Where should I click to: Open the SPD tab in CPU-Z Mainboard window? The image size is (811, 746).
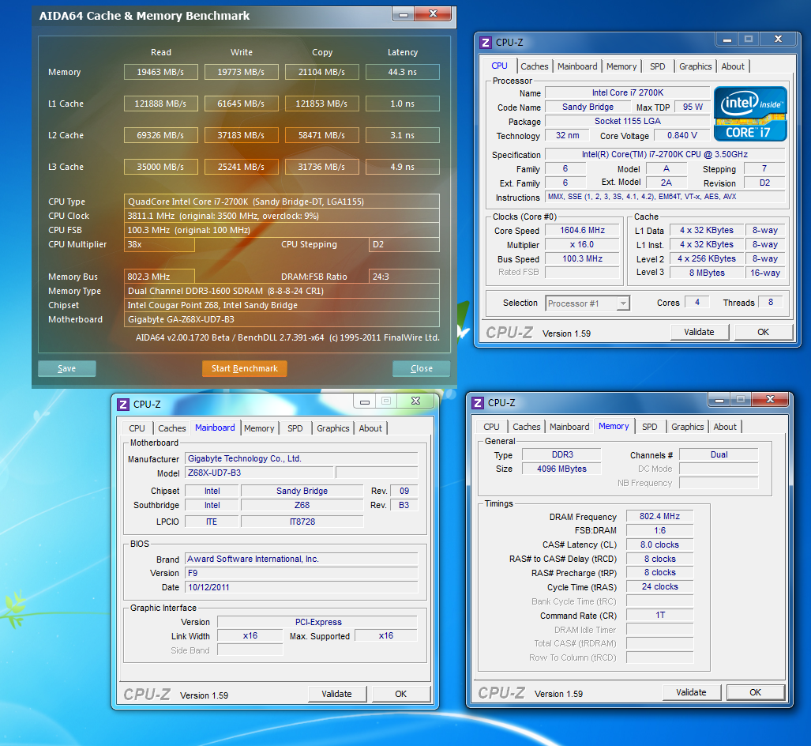[x=295, y=428]
